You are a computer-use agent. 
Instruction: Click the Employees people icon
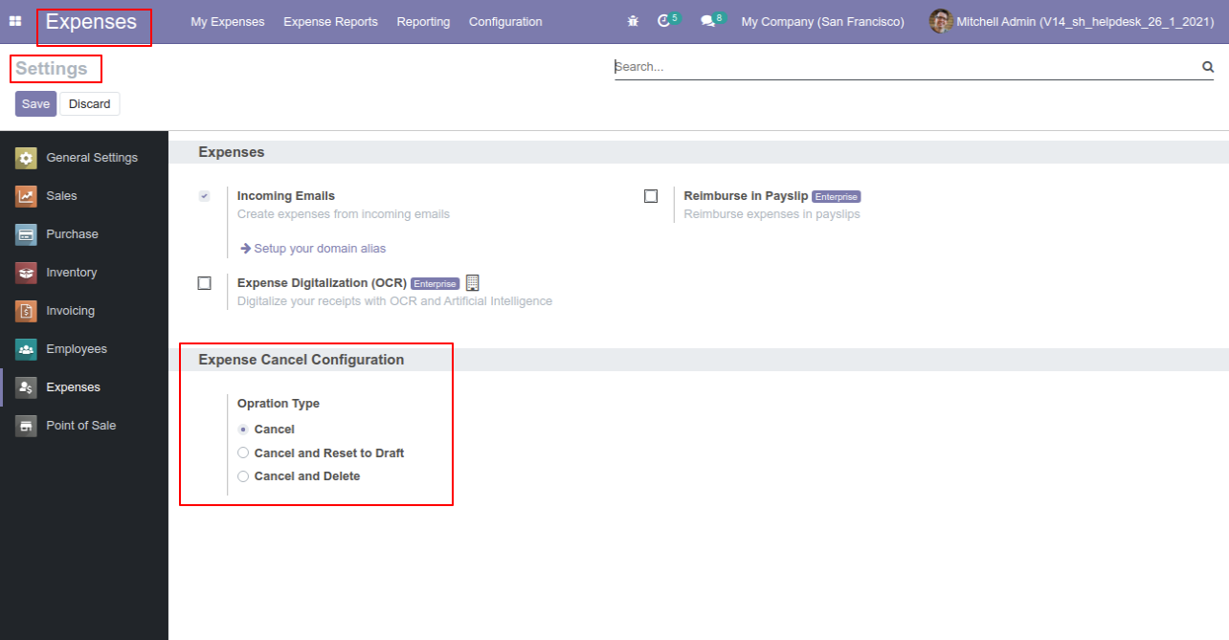pyautogui.click(x=26, y=349)
